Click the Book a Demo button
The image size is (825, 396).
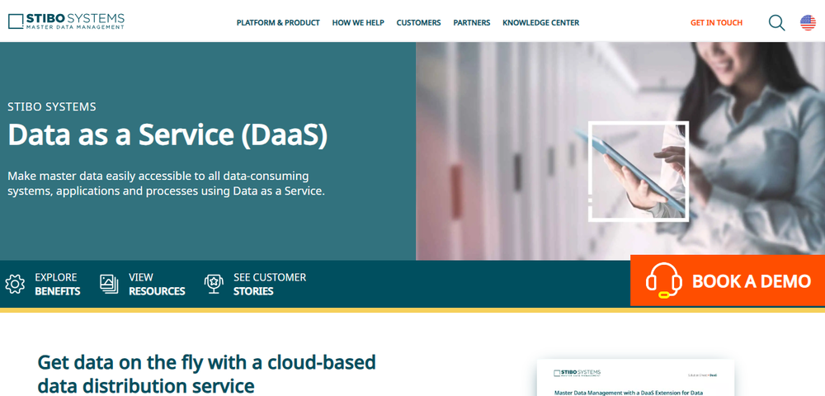pos(728,280)
